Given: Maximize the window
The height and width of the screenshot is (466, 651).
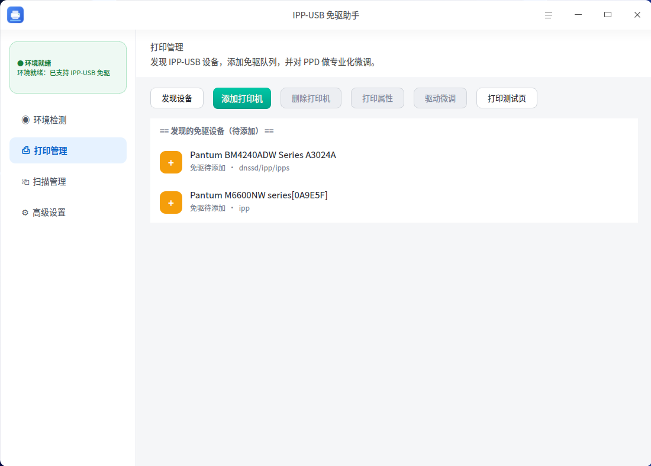Looking at the screenshot, I should pyautogui.click(x=608, y=15).
